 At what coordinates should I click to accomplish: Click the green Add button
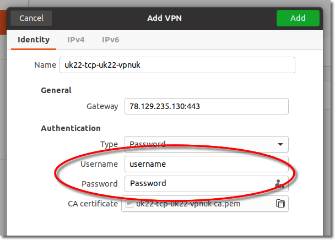(x=298, y=18)
